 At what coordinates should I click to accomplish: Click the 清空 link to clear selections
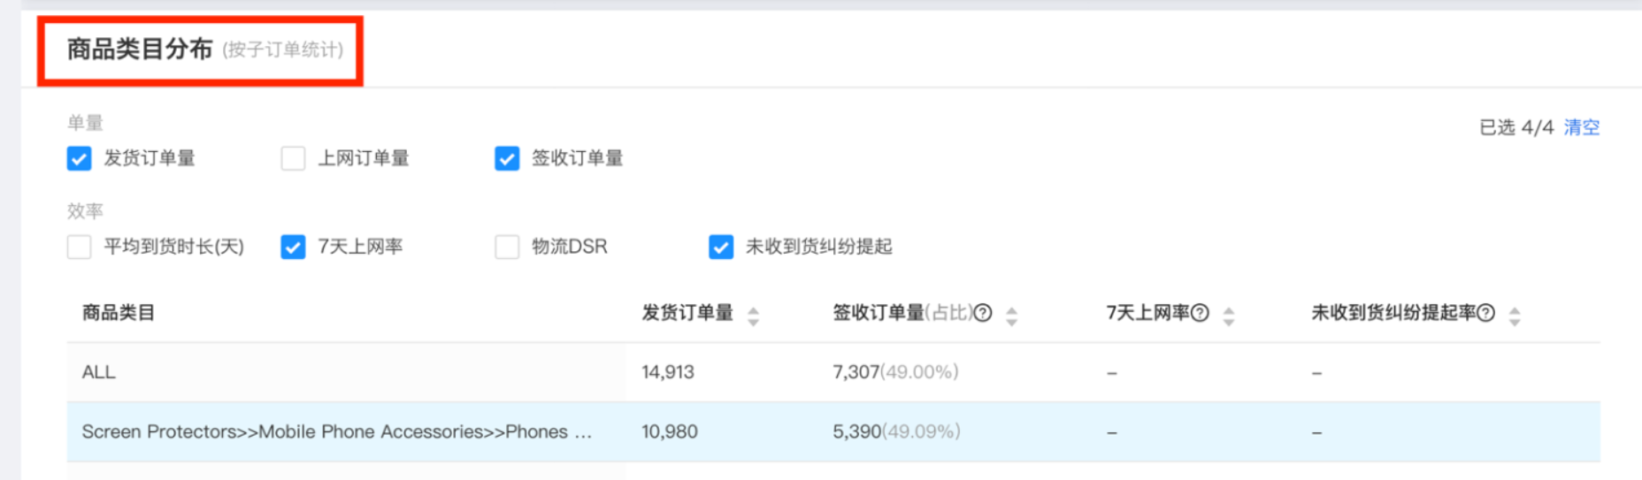point(1581,127)
